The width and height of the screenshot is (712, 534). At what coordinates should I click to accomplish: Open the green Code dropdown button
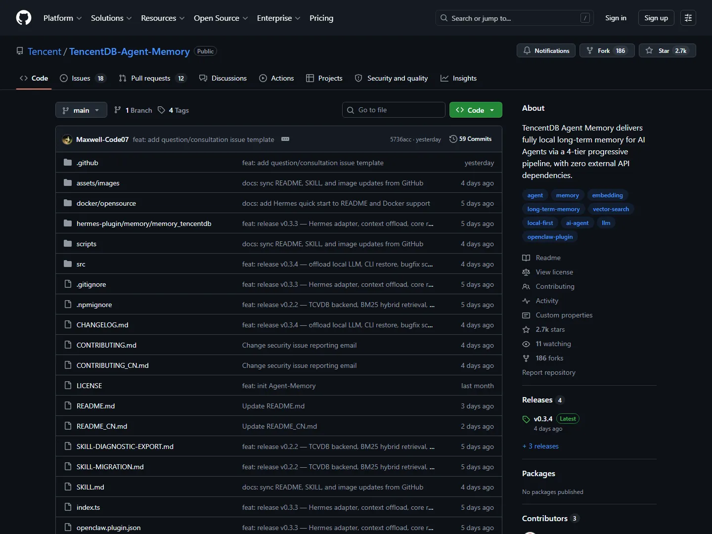[476, 110]
